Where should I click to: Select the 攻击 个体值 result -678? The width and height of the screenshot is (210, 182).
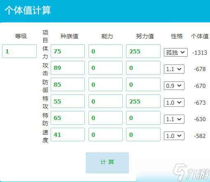click(200, 69)
